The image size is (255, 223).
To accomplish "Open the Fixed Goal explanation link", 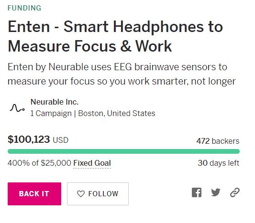I will point(92,163).
